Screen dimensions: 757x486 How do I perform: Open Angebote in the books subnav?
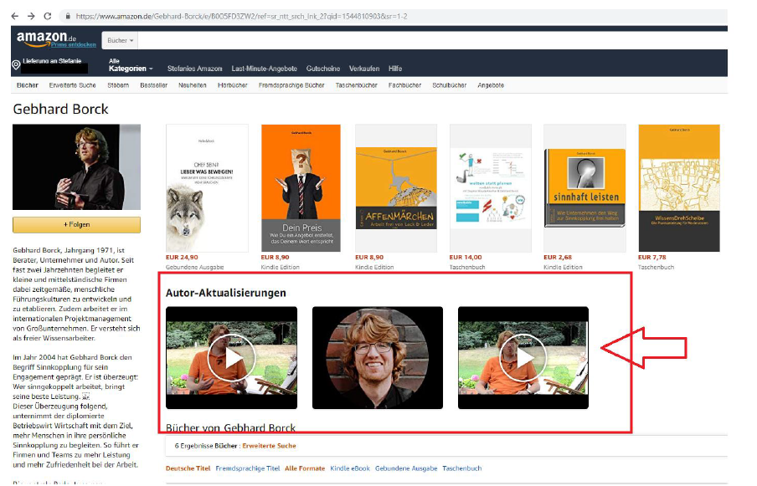(491, 85)
